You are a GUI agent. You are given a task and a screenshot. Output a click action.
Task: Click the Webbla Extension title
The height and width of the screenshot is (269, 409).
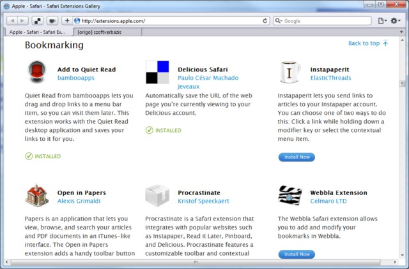339,193
